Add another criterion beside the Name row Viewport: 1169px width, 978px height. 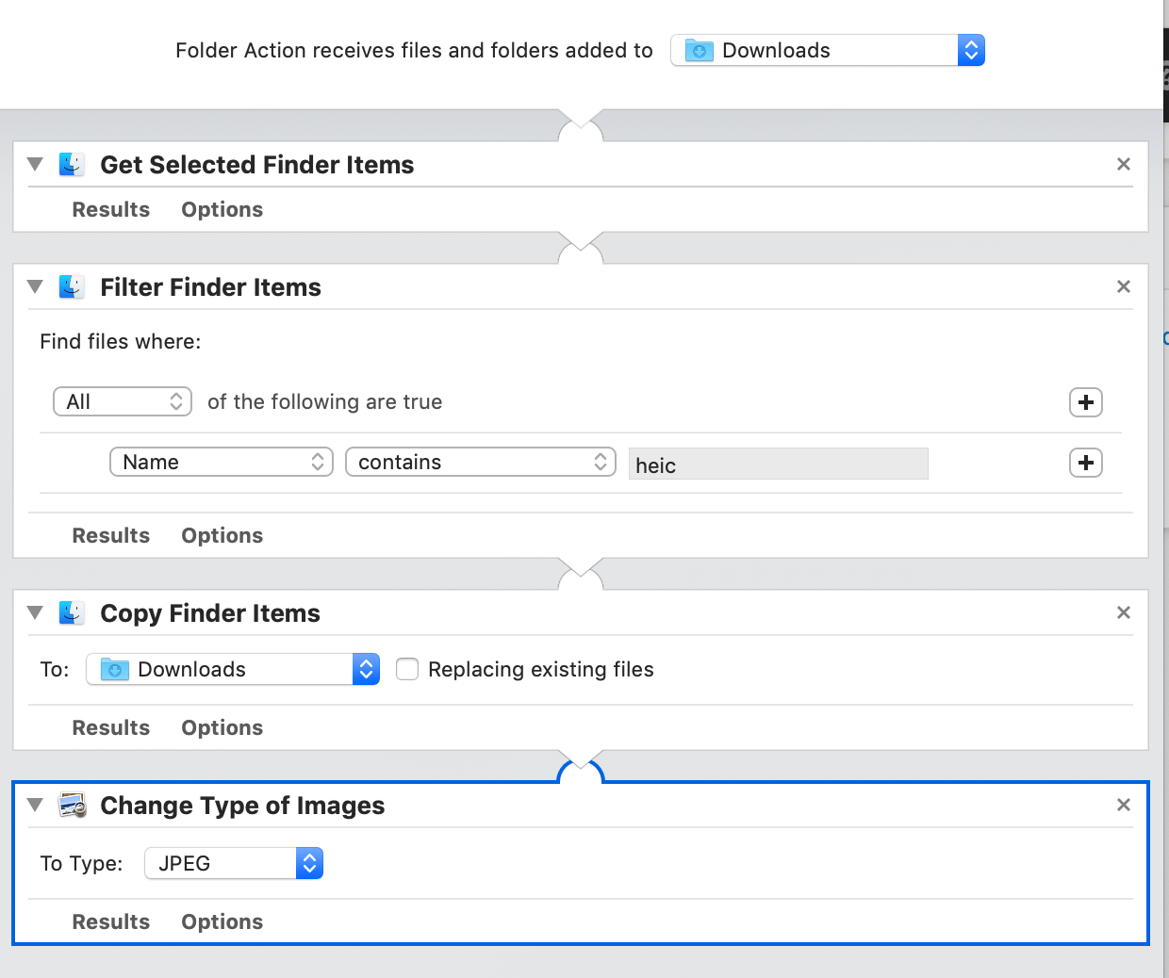(x=1085, y=463)
